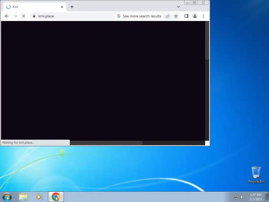Click the vertical scrollbar thumb
Viewport: 269px width, 202px height.
tap(207, 41)
